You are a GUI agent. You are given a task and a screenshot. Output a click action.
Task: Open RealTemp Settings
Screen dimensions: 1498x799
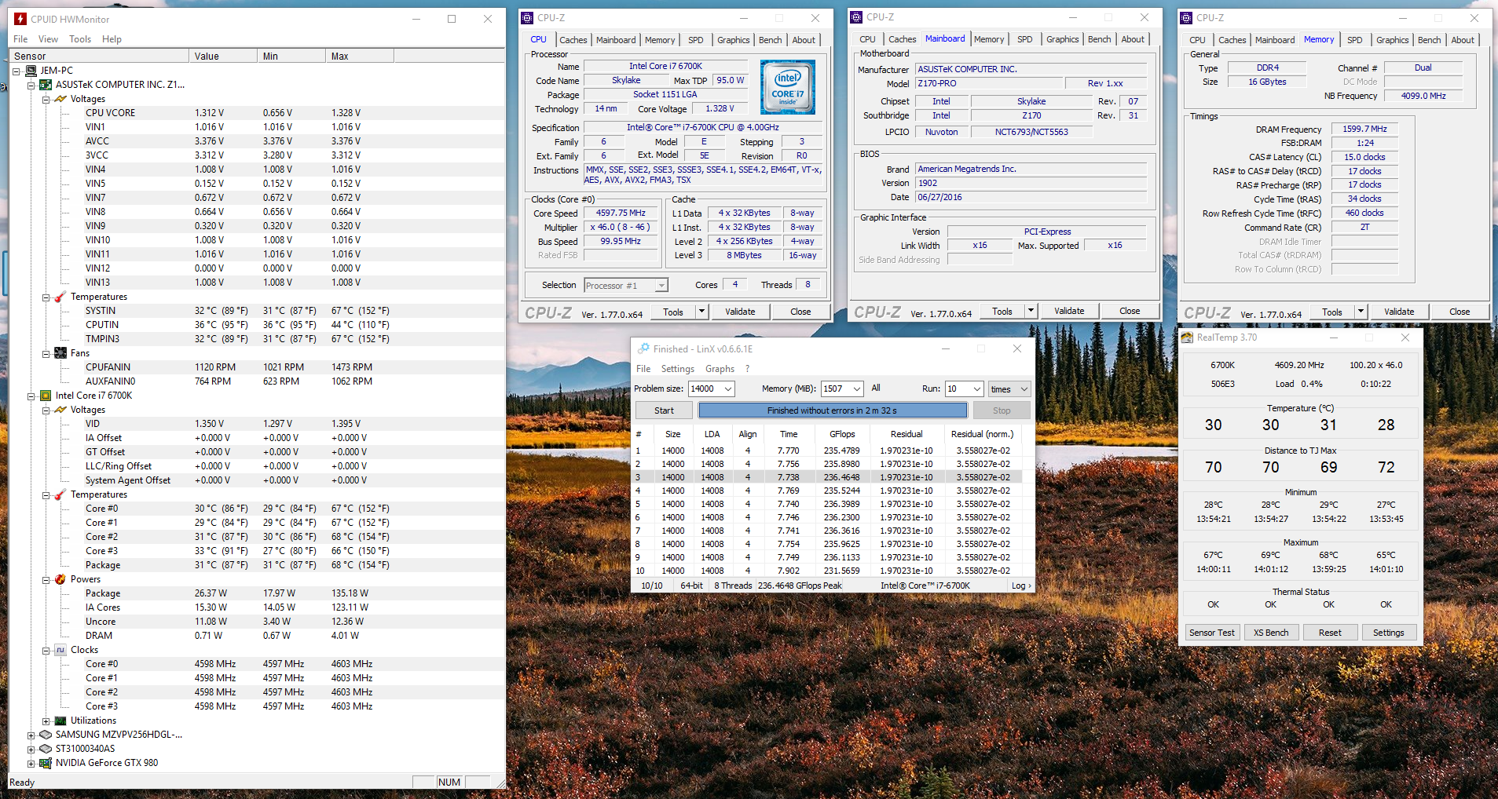tap(1389, 633)
